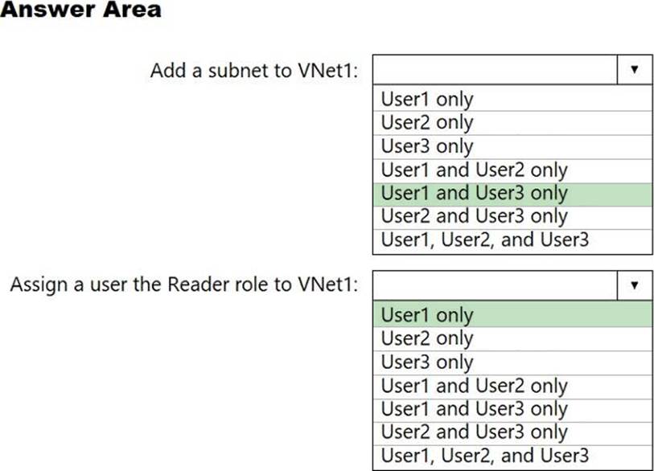
Task: Select 'User1 only' in the subnet list
Action: [x=512, y=100]
